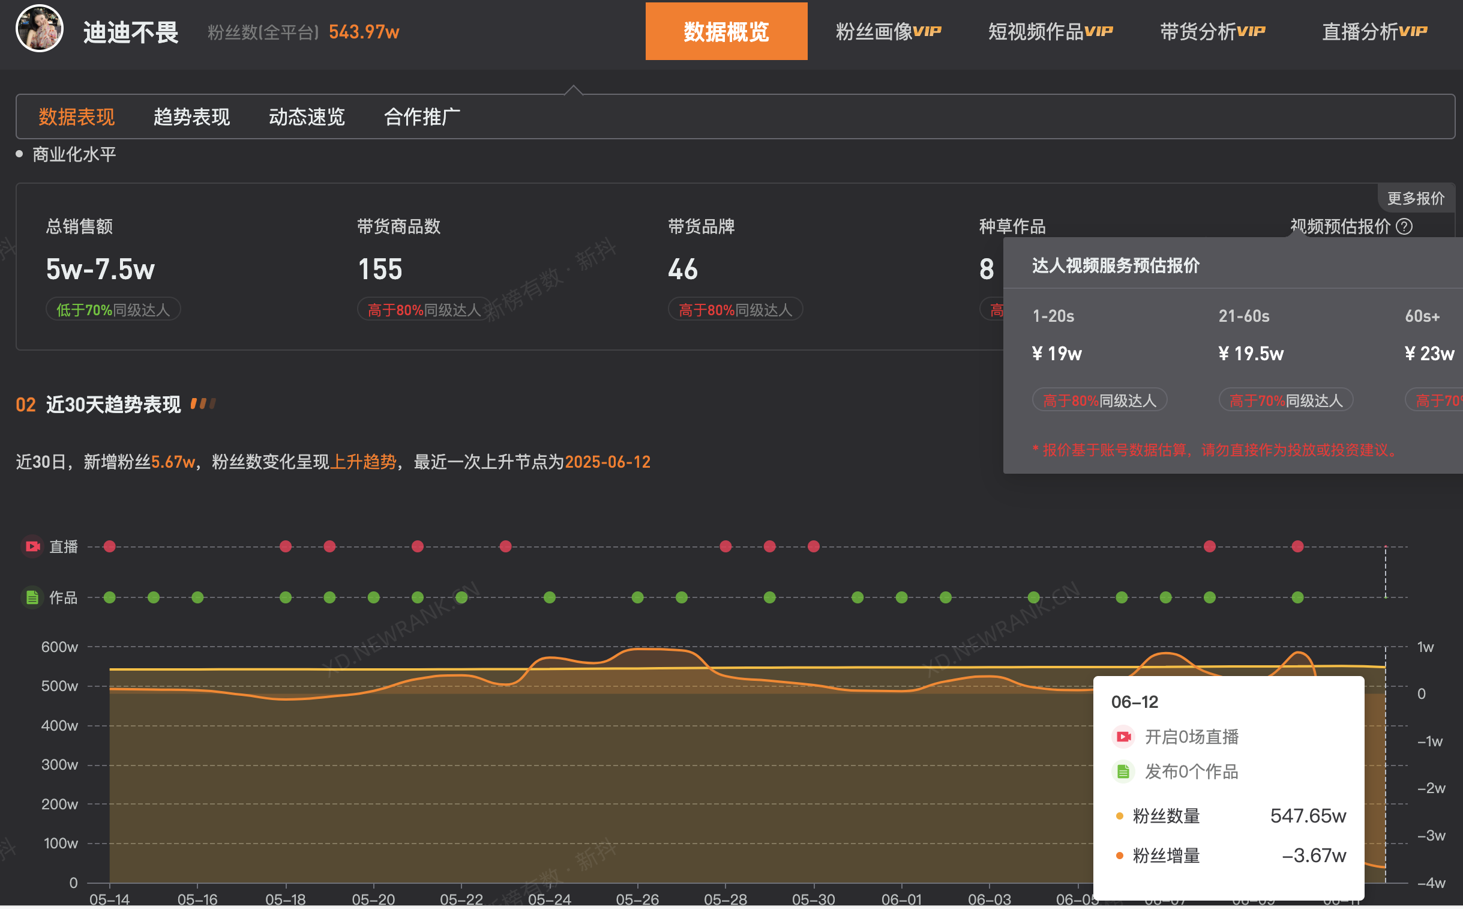
Task: Click the 种草作品 value 8
Action: coord(987,270)
